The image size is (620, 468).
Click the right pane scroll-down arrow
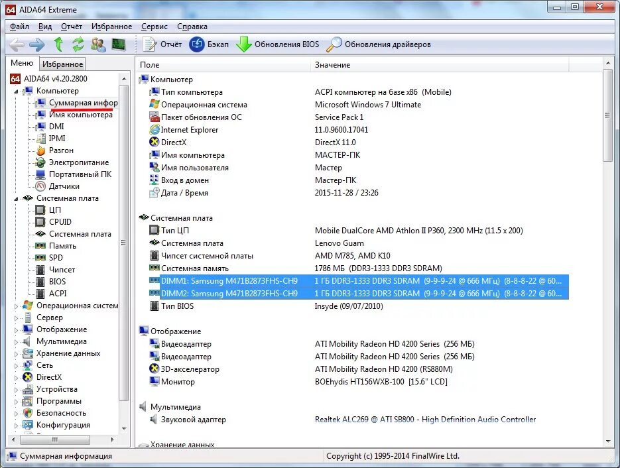[608, 441]
